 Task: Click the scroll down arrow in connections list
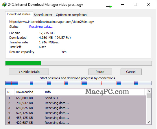[x=149, y=122]
